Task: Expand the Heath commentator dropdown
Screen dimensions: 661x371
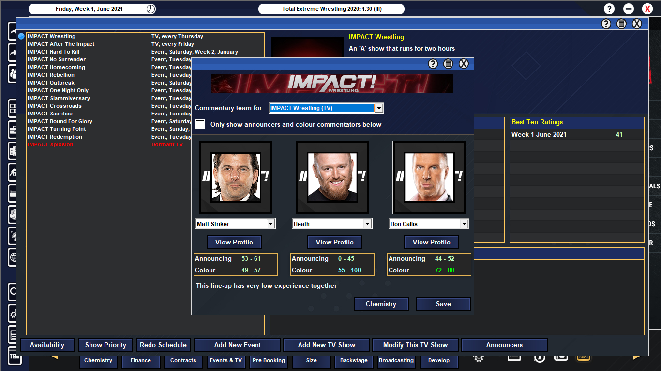Action: [x=367, y=224]
